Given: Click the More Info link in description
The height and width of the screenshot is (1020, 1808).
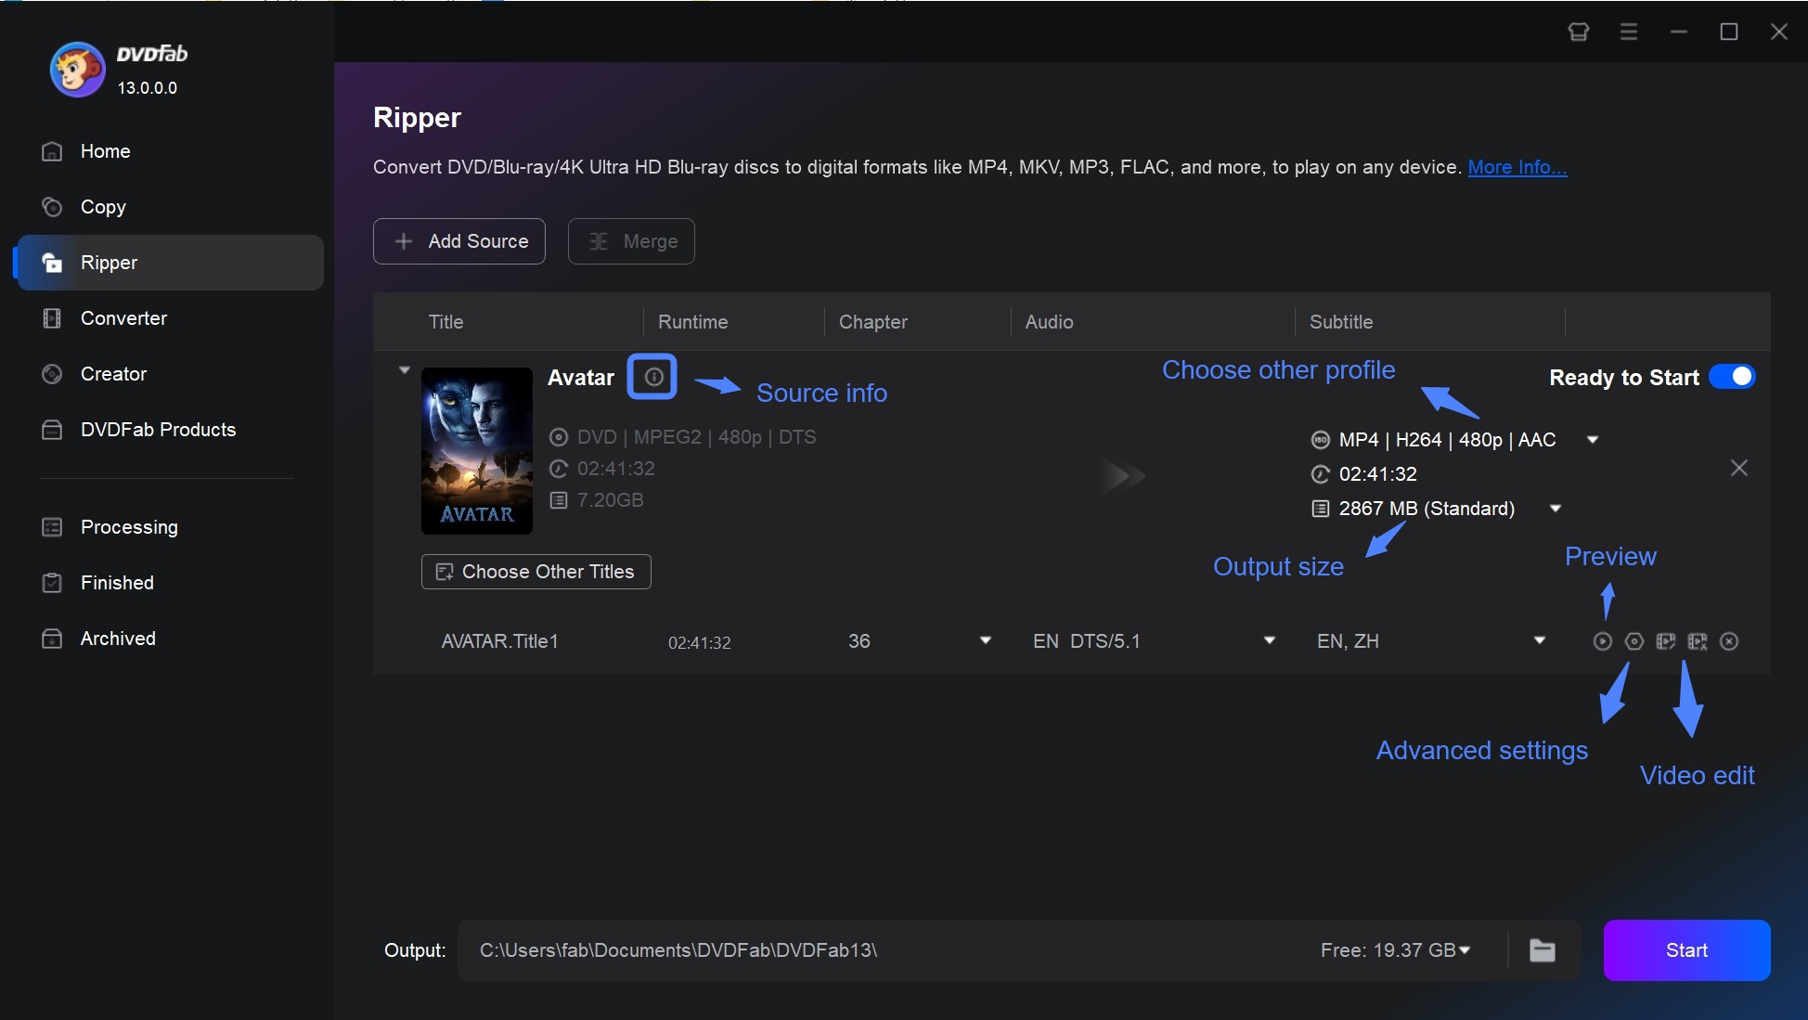Looking at the screenshot, I should pyautogui.click(x=1517, y=165).
